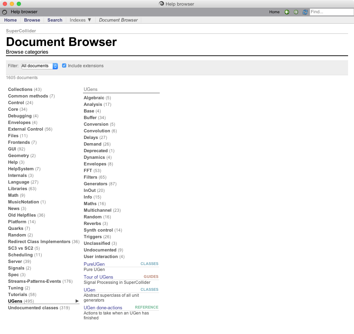Open the Scheduling category
The width and height of the screenshot is (354, 334).
pos(25,255)
